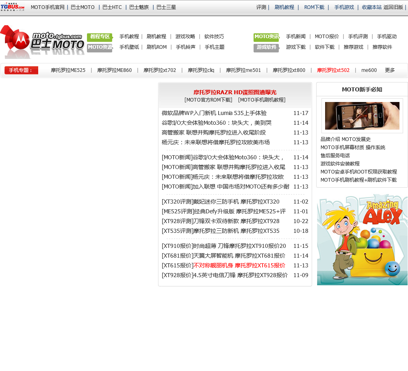This screenshot has width=408, height=371.
Task: Open headline 摩托罗拉RAZR HD谍照图遭曝光
Action: tap(235, 92)
